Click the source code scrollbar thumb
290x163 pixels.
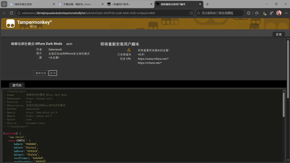pos(283,105)
